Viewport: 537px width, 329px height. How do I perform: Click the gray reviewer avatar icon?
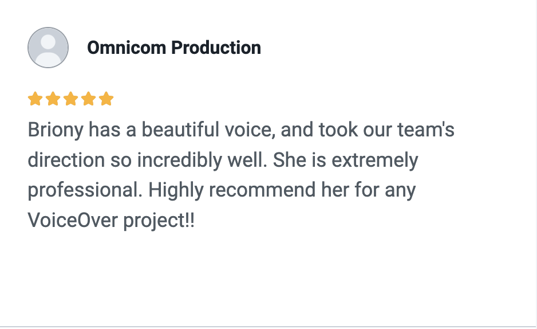(x=48, y=48)
